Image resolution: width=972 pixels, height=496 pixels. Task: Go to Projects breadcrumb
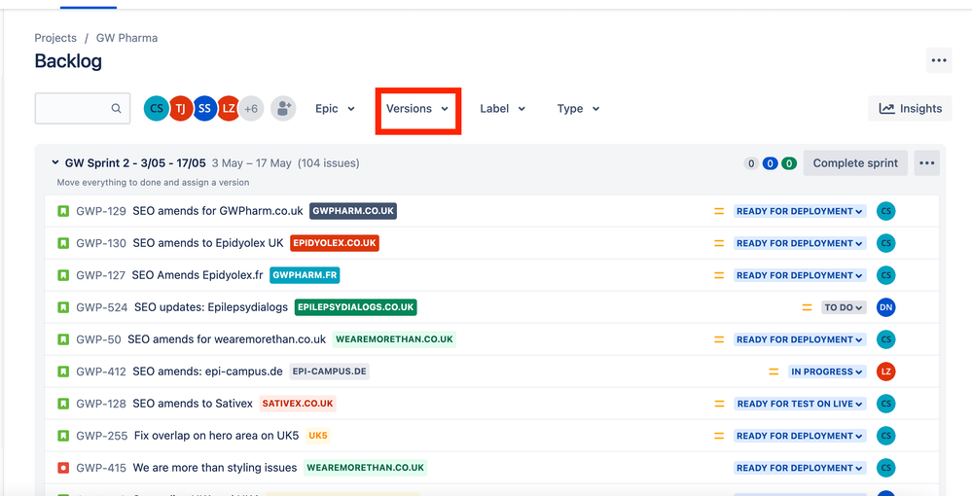pos(55,38)
